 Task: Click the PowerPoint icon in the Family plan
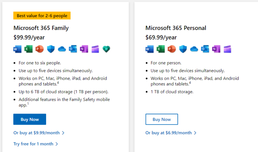tap(40, 49)
